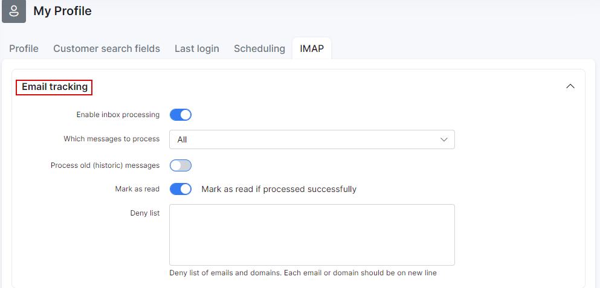Click the My Profile page title

tap(62, 11)
